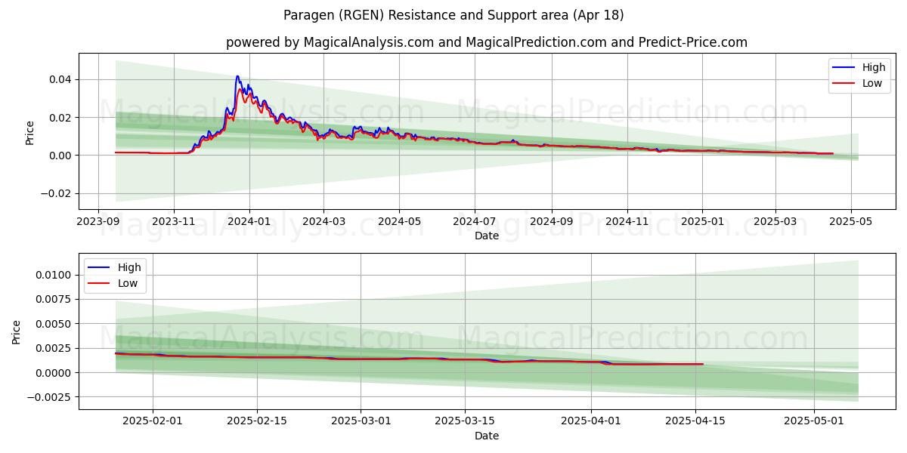Click the '2025-02-15' bottom x-axis tick
Image resolution: width=907 pixels, height=453 pixels.
257,421
